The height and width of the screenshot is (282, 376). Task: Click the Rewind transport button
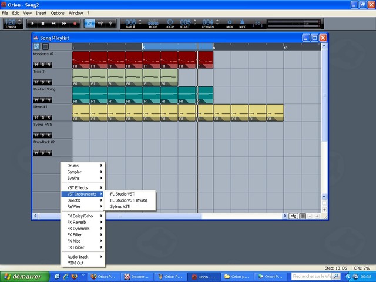[x=53, y=23]
